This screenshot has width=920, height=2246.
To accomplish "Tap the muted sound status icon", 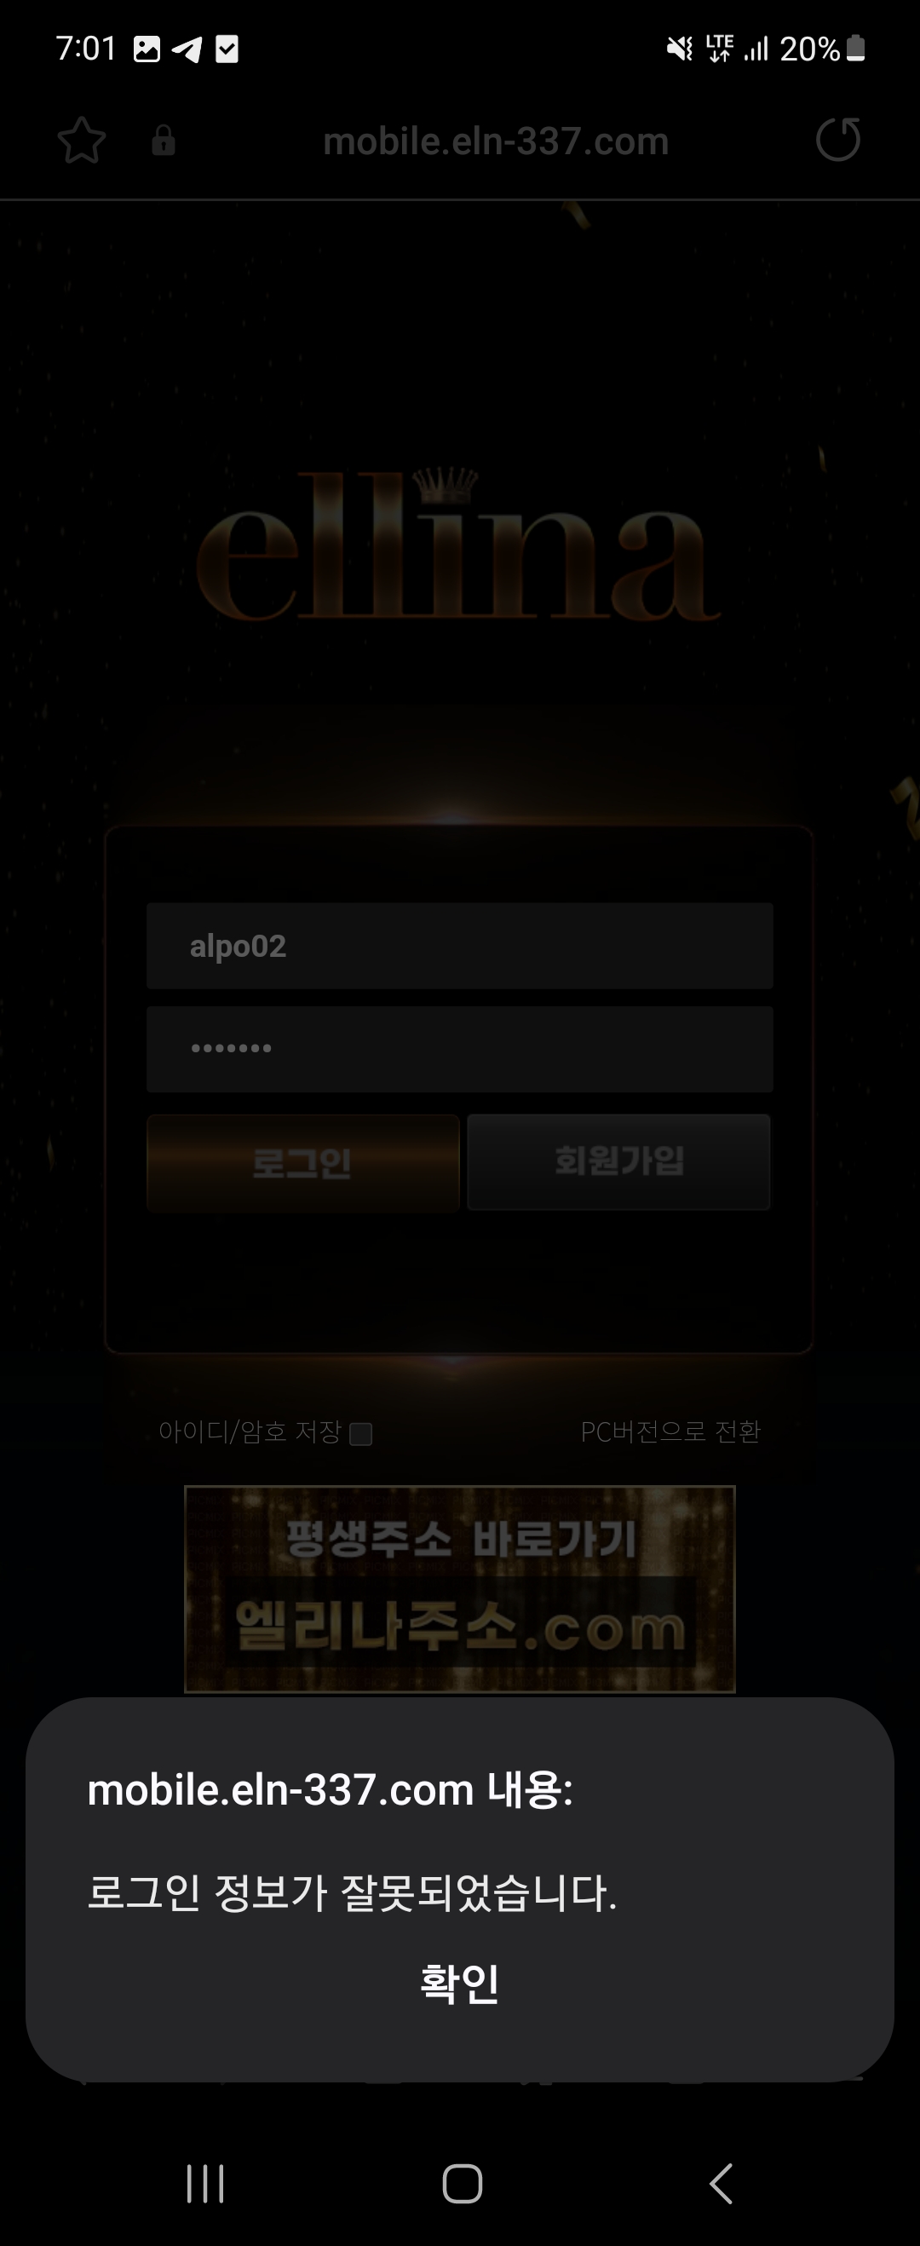I will (x=679, y=49).
